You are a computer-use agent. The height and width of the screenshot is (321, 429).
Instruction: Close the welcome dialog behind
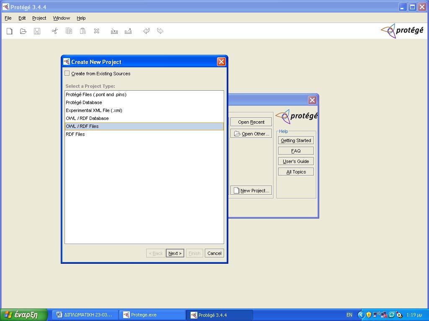click(x=312, y=100)
